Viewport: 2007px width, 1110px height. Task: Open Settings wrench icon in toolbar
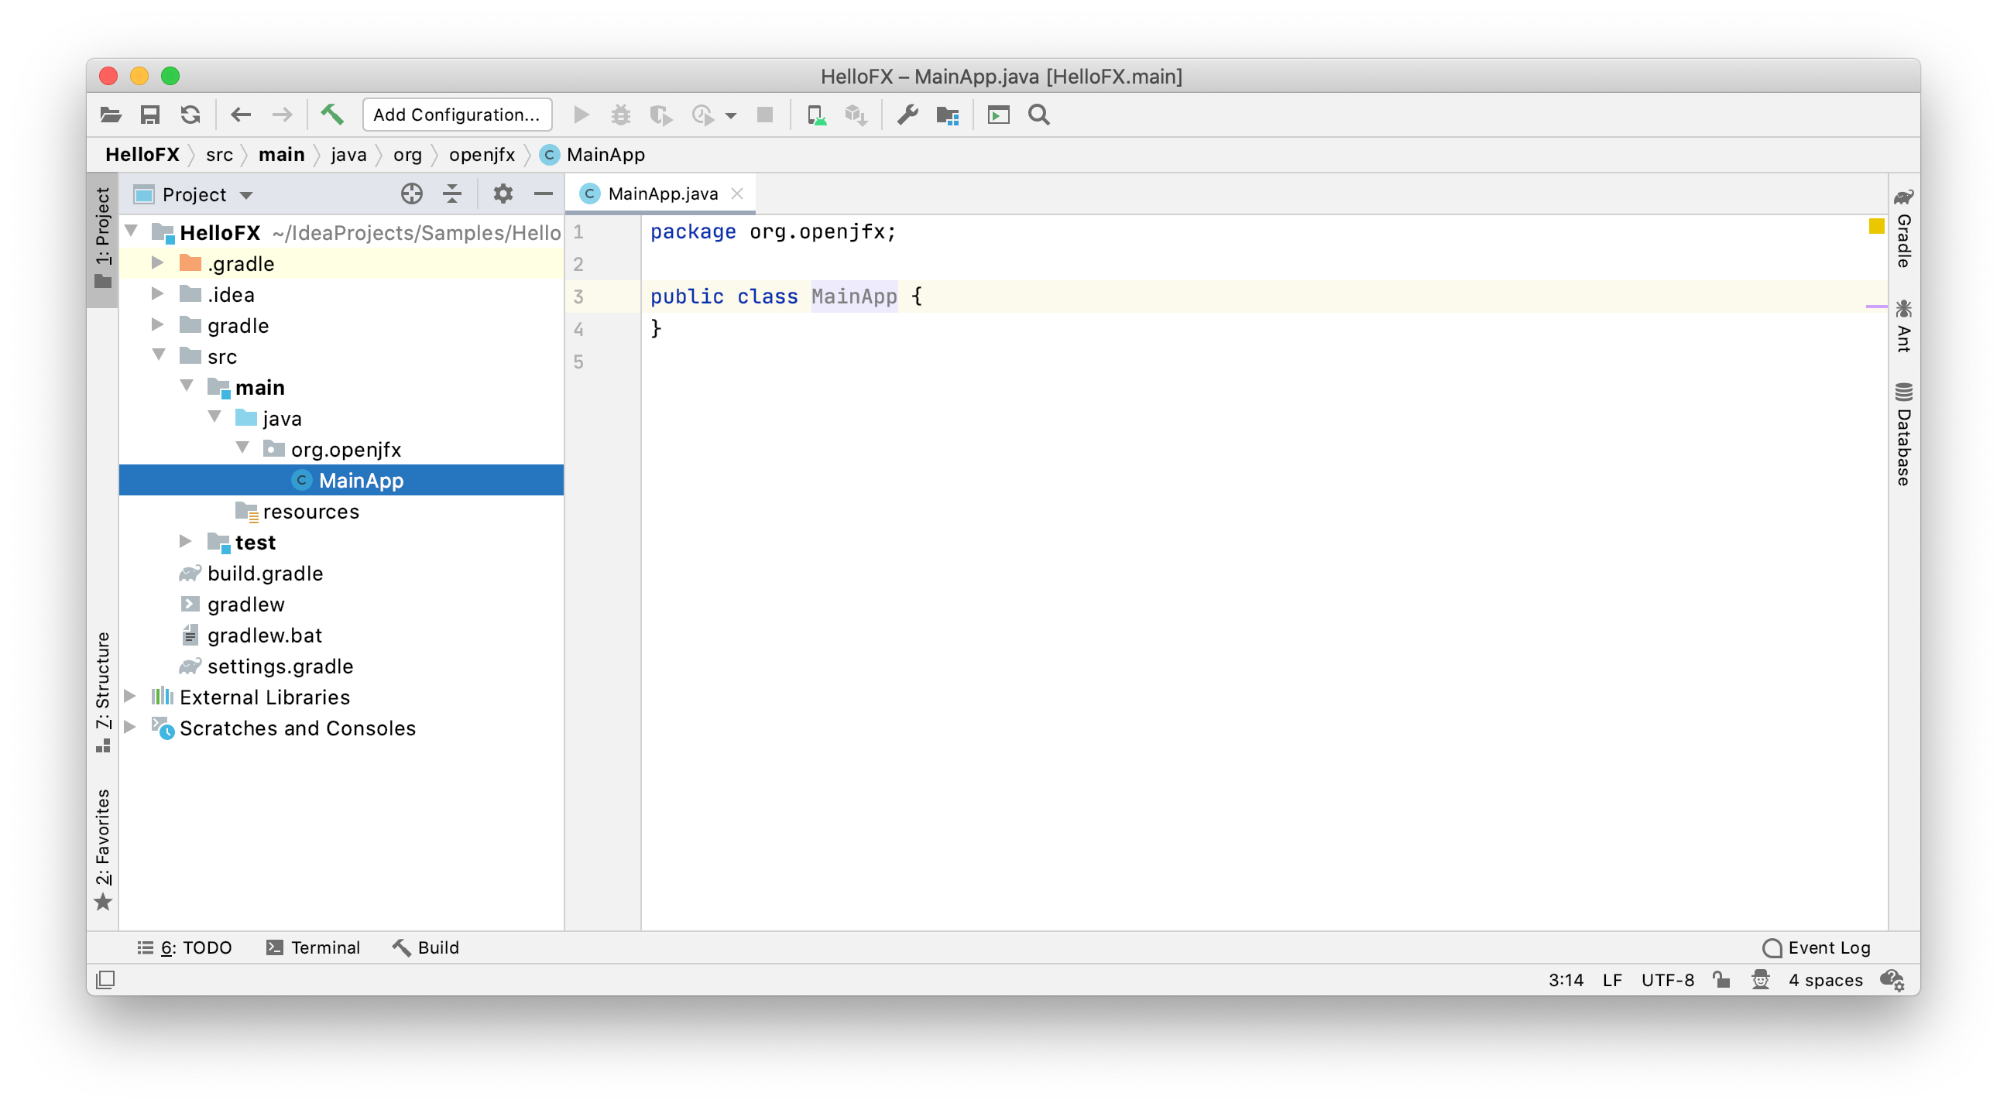907,115
